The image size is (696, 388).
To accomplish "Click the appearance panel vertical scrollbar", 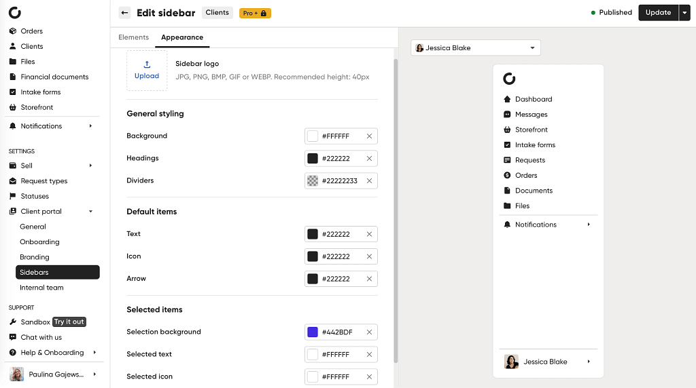I will click(x=396, y=210).
